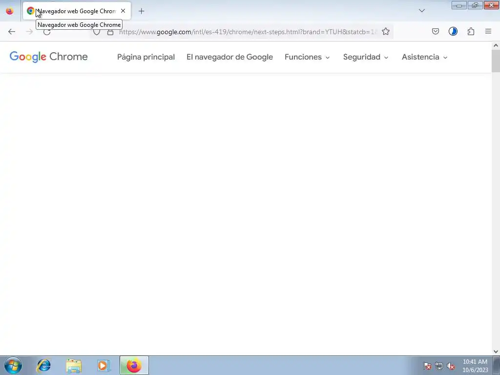View site info via padlock icon
The width and height of the screenshot is (500, 375).
[x=110, y=32]
